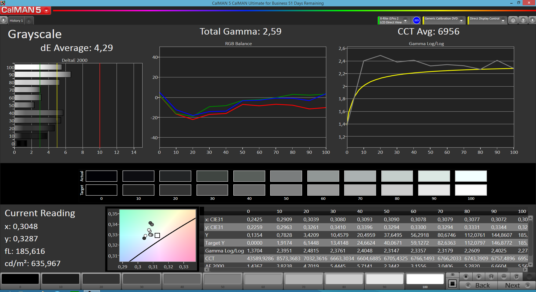Click the read series bracket icon
This screenshot has width=536, height=292.
tap(491, 277)
